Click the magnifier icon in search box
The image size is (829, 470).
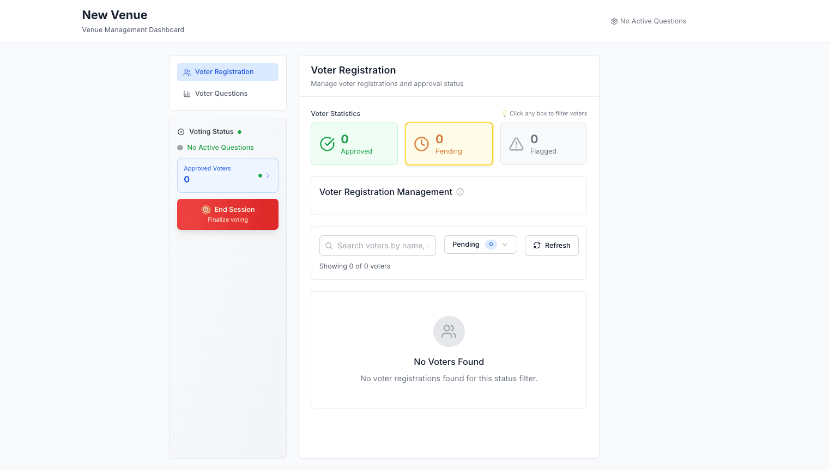[x=329, y=246]
